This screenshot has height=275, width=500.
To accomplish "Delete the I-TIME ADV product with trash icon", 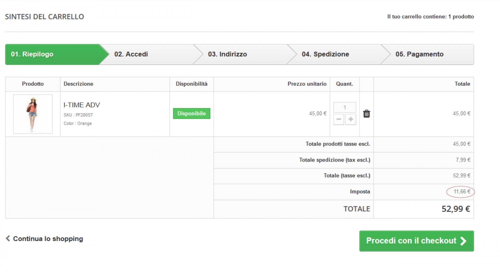I will [x=366, y=114].
